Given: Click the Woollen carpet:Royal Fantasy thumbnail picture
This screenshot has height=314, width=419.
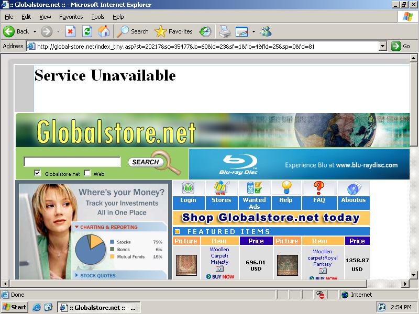Looking at the screenshot, I should pos(287,265).
